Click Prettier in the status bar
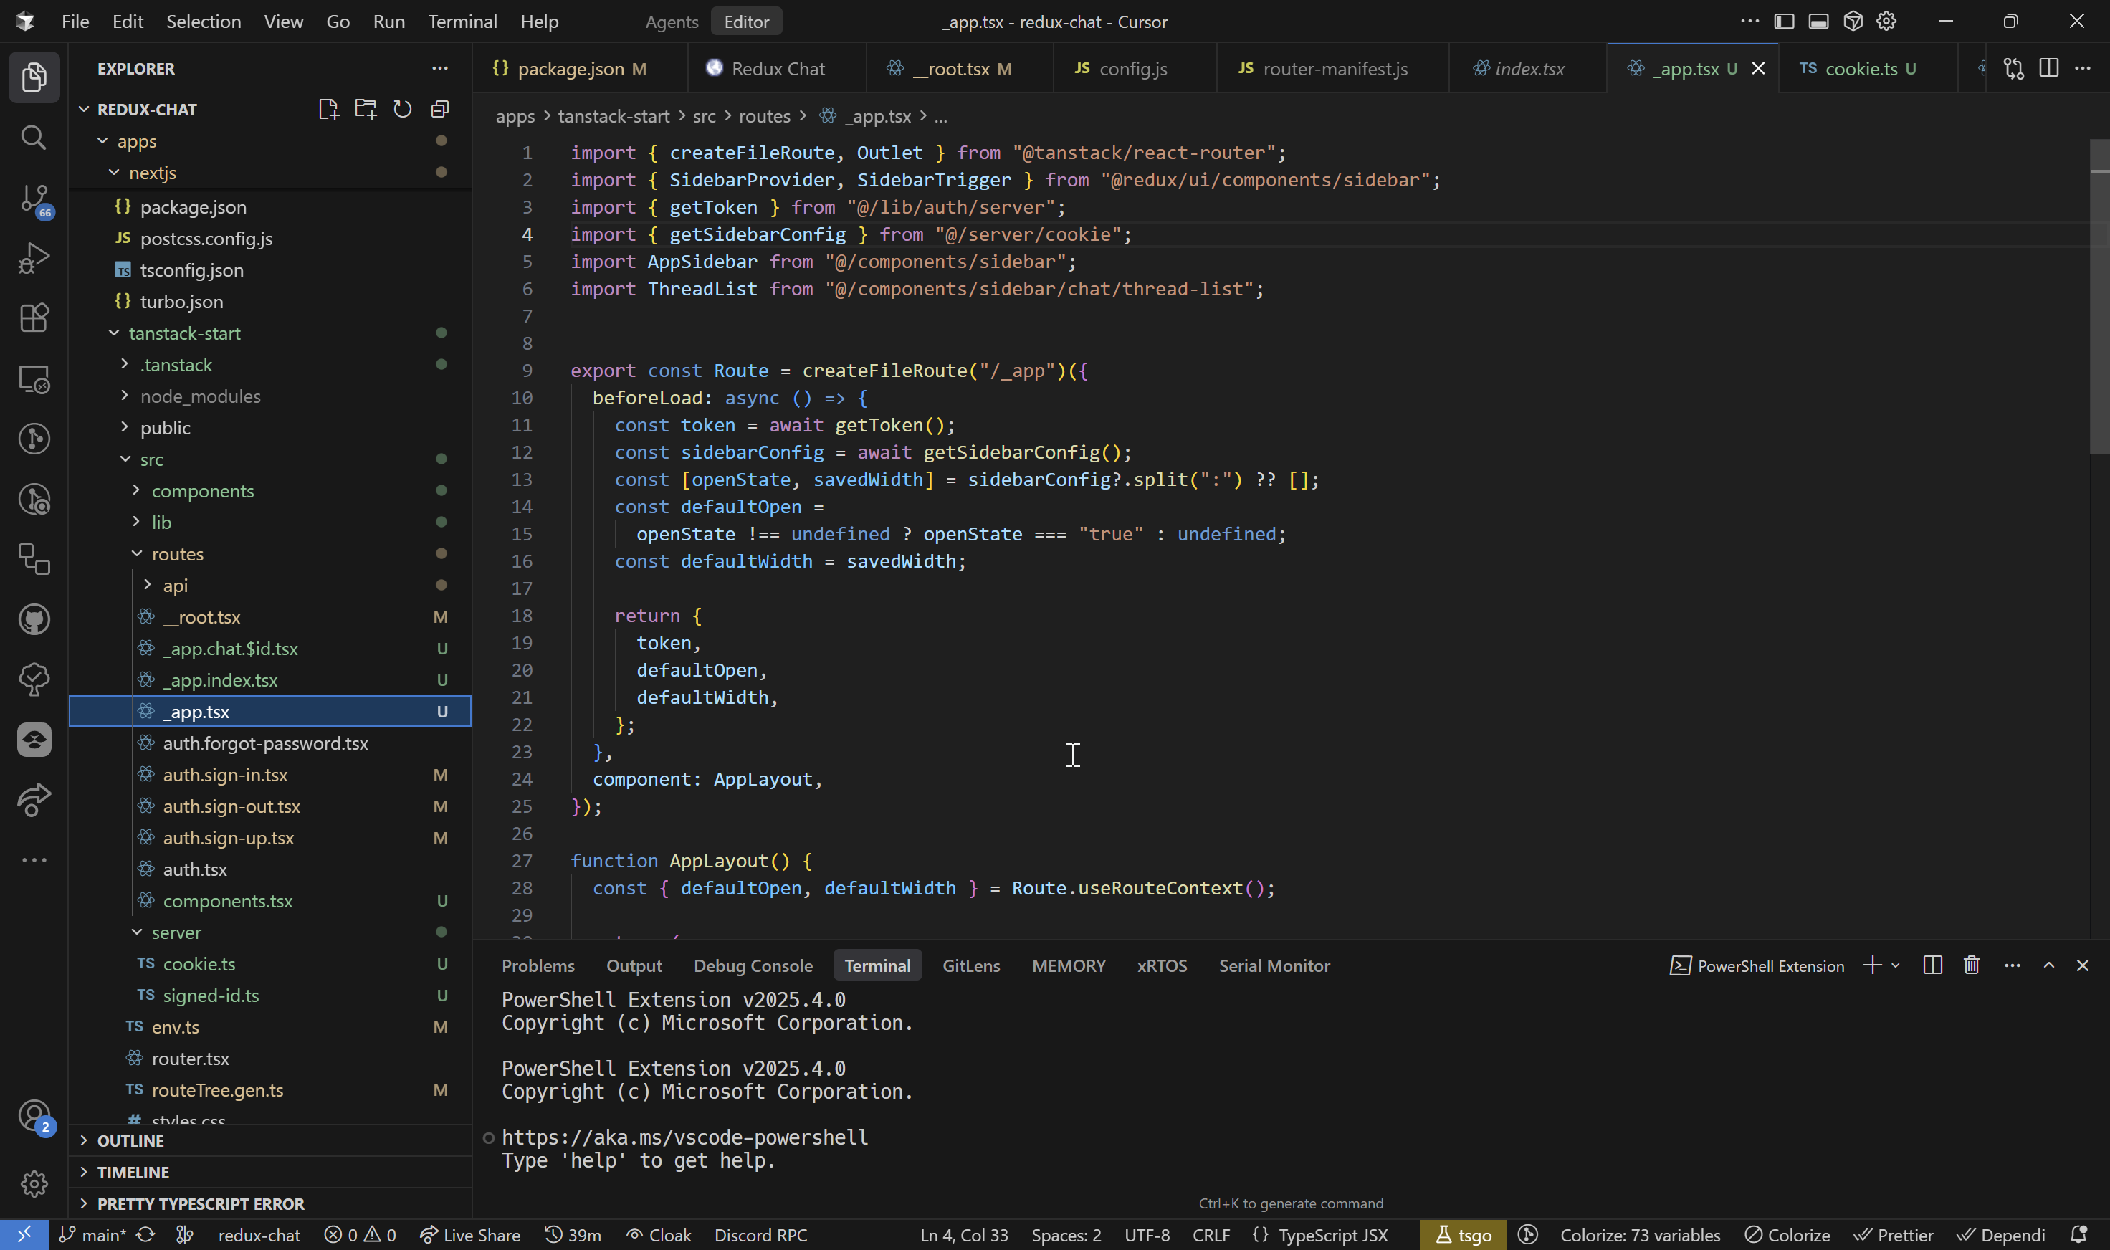This screenshot has height=1250, width=2110. point(1894,1235)
